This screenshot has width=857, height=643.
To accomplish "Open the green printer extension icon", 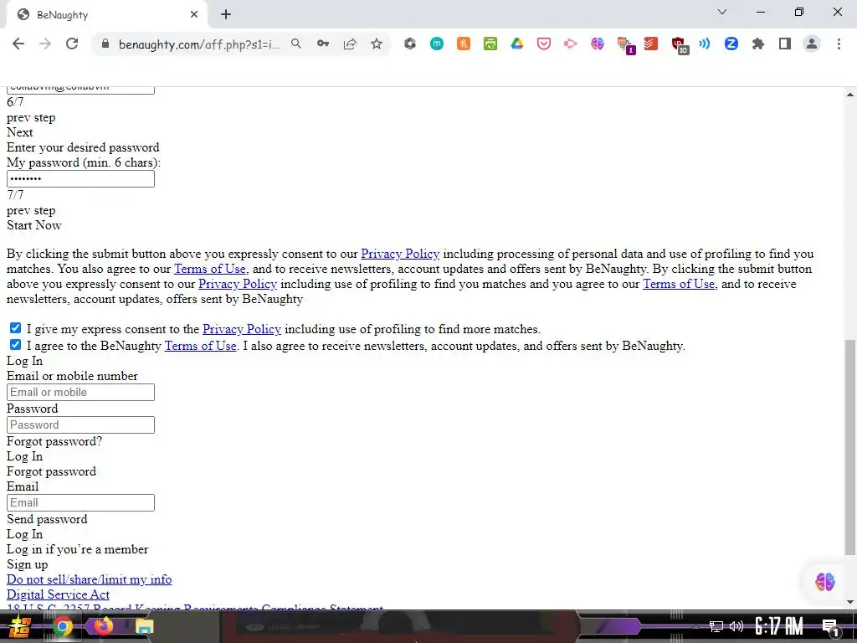I will click(490, 44).
